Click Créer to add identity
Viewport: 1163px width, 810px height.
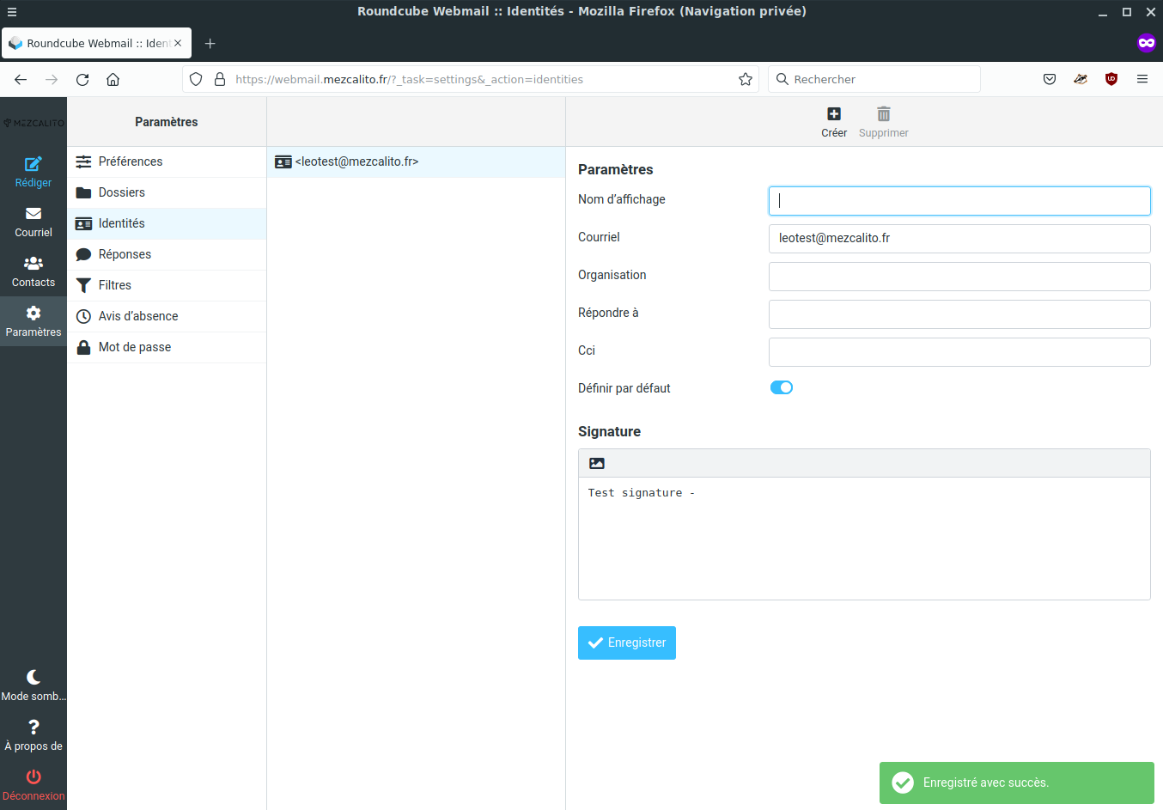pos(833,122)
